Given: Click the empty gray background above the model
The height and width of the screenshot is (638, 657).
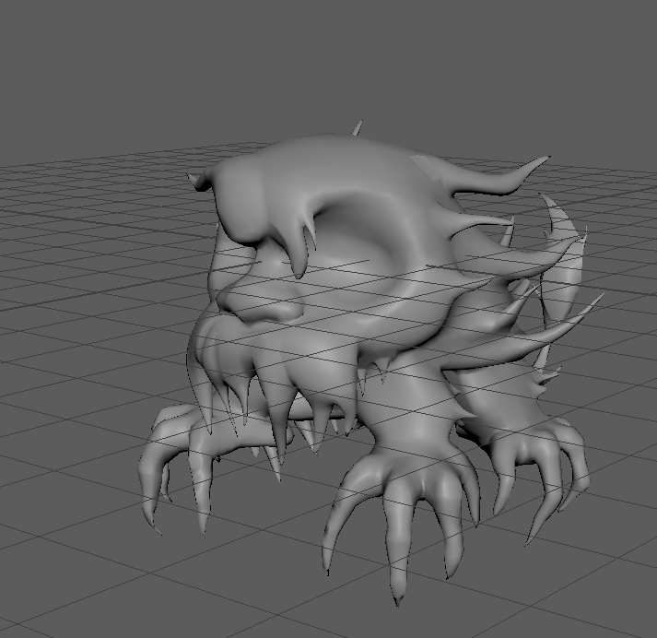Looking at the screenshot, I should point(323,55).
